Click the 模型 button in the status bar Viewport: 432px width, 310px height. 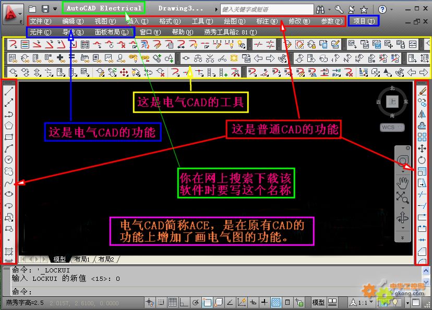click(x=318, y=303)
